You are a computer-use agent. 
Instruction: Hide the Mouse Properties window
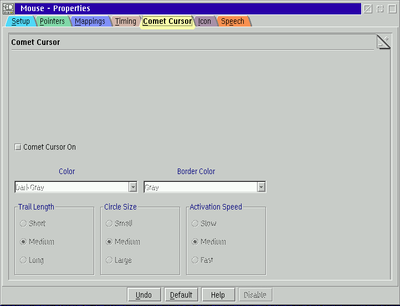[x=368, y=9]
